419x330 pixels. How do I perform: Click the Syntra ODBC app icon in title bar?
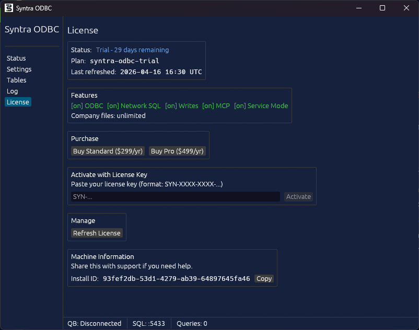(x=8, y=8)
